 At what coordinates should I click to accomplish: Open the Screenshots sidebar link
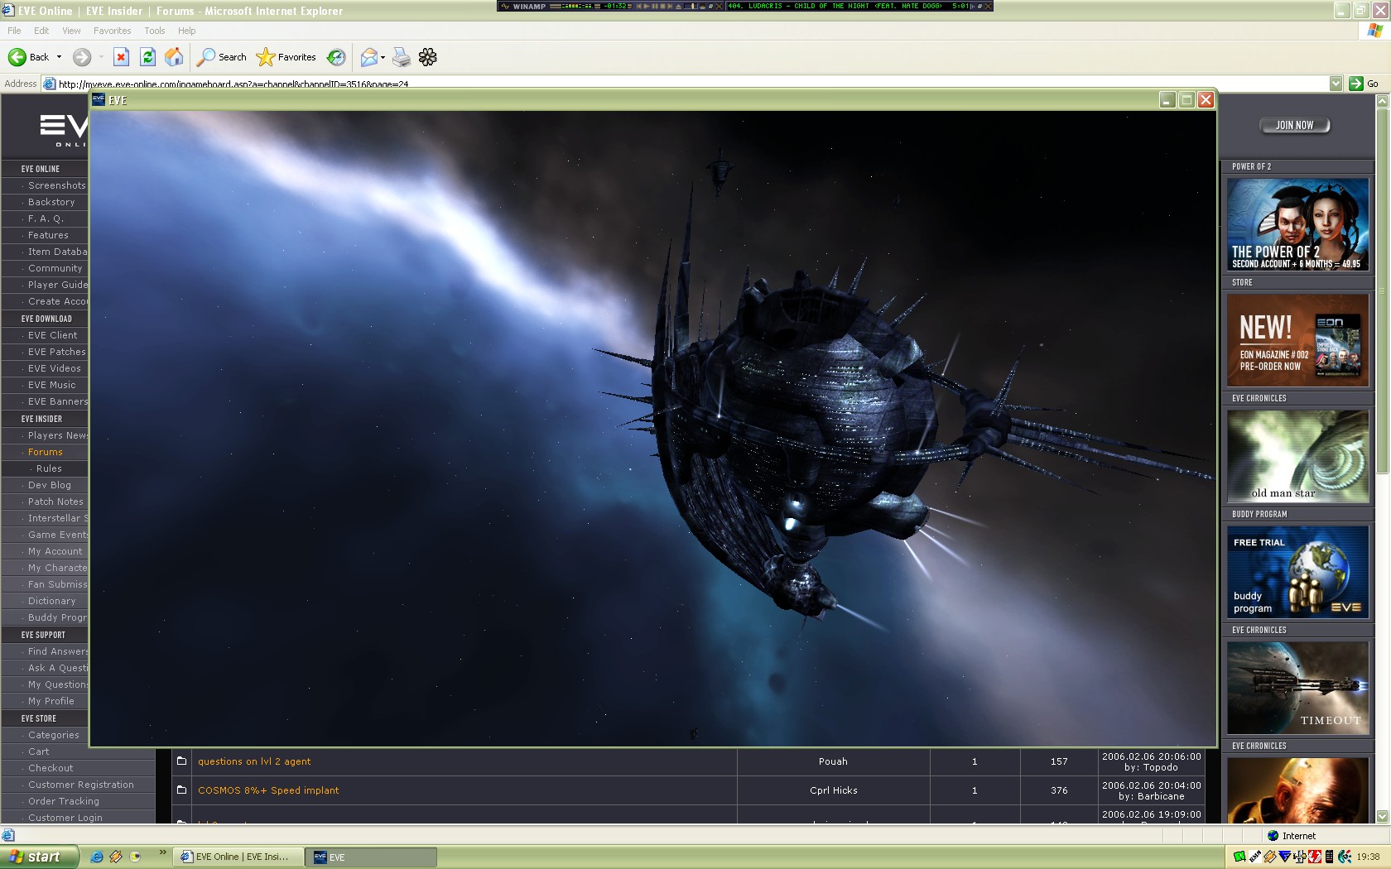pyautogui.click(x=56, y=185)
